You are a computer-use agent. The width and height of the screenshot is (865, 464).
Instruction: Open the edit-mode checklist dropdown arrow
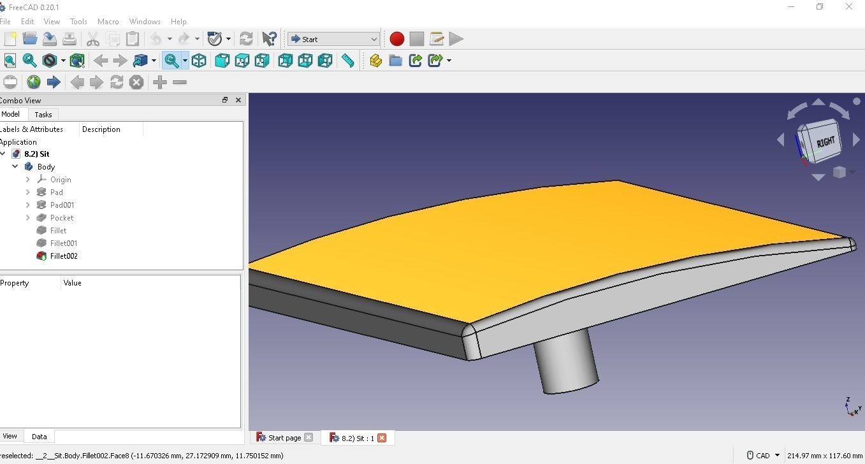228,39
